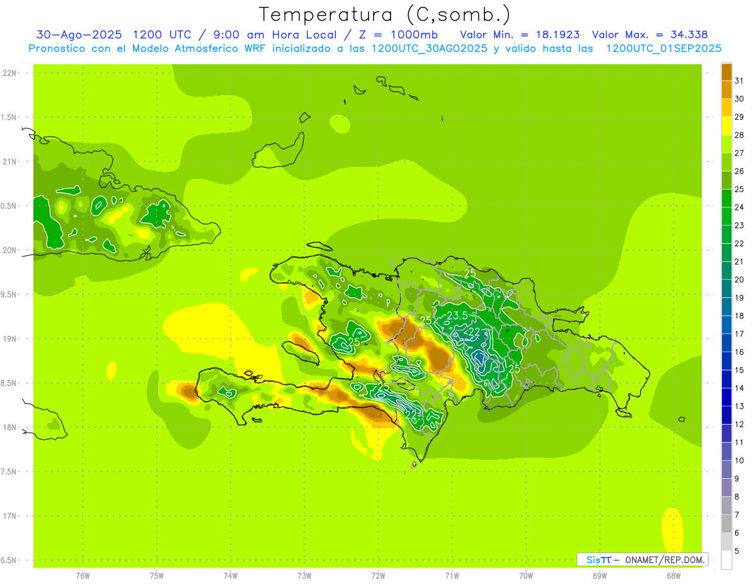The image size is (756, 584).
Task: Click the "71W" longitude label
Action: pos(452,576)
